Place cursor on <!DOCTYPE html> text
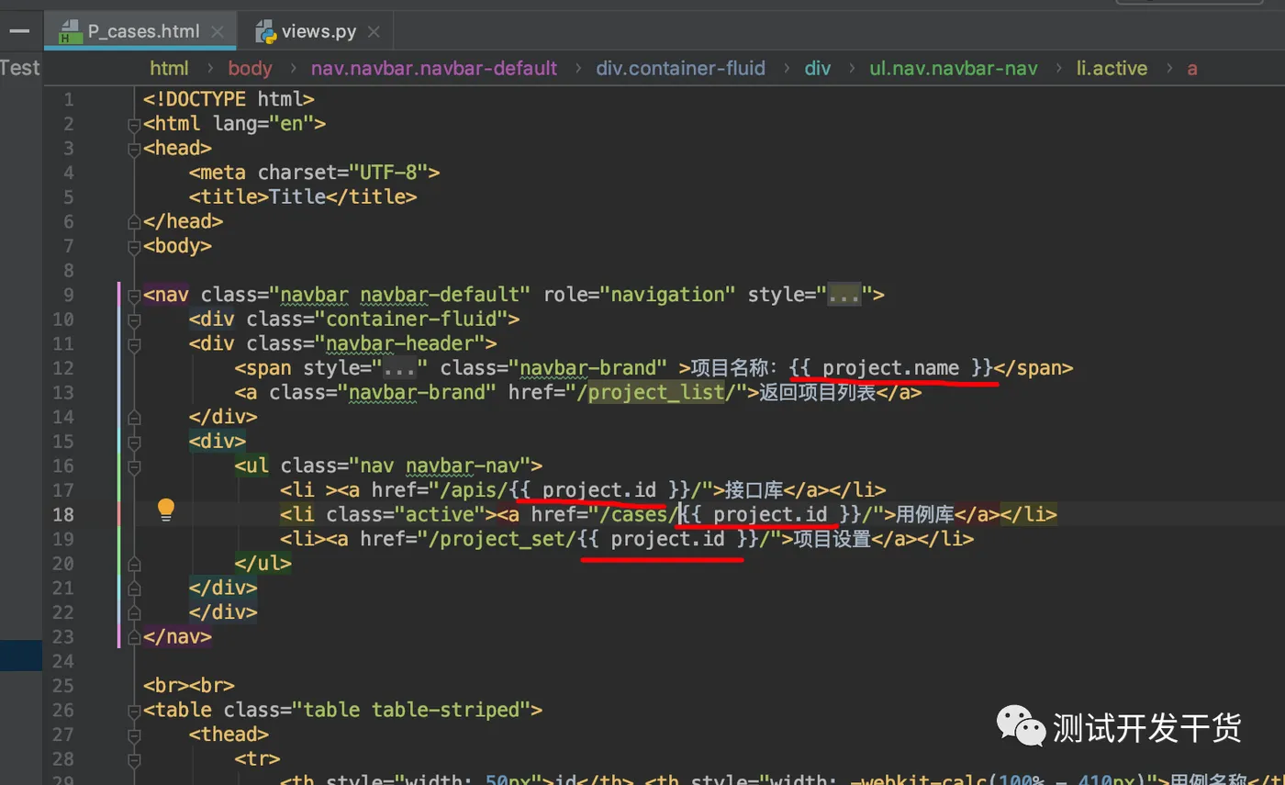 point(229,99)
